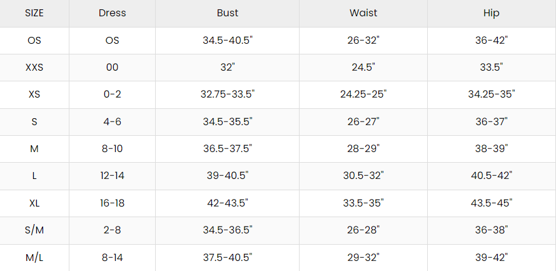The image size is (556, 271).
Task: Click the SIZE column header
Action: pos(34,13)
